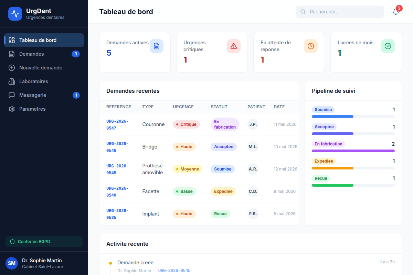Screen dimensions: 413x275
Task: Click the Recue pipeline progress bar
Action: 353,185
